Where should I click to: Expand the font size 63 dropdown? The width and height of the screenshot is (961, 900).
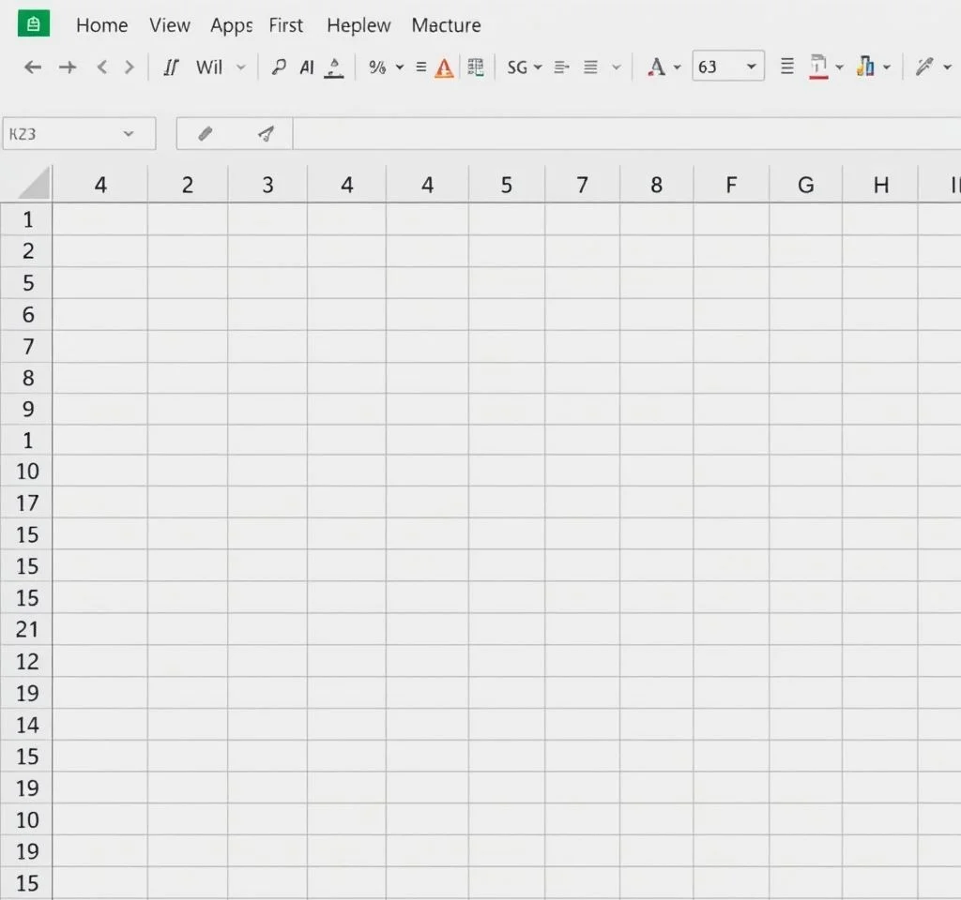click(751, 67)
